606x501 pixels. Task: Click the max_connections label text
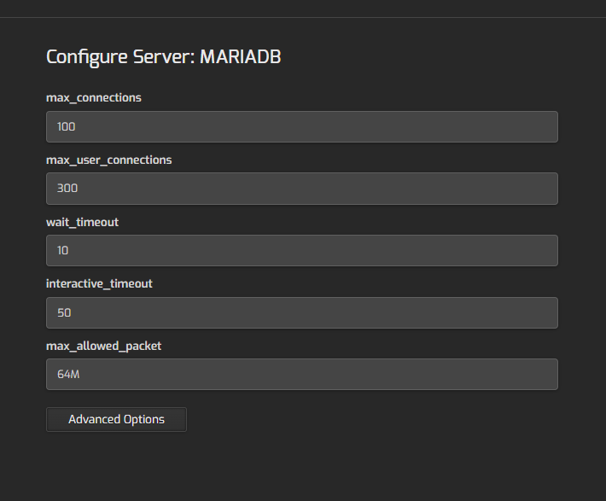click(94, 98)
